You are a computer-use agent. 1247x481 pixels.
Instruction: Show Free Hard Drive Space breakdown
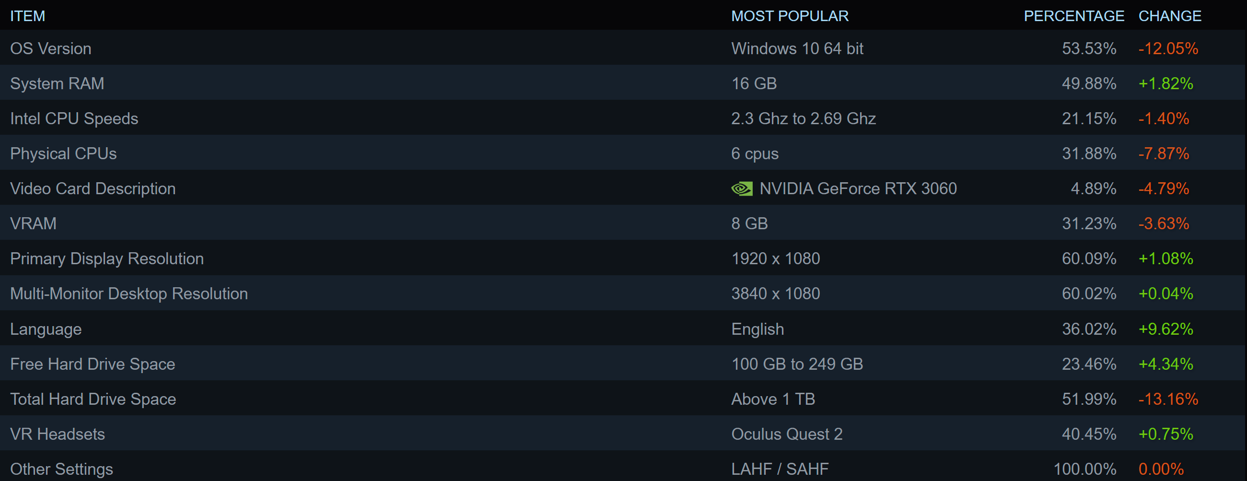click(x=93, y=364)
